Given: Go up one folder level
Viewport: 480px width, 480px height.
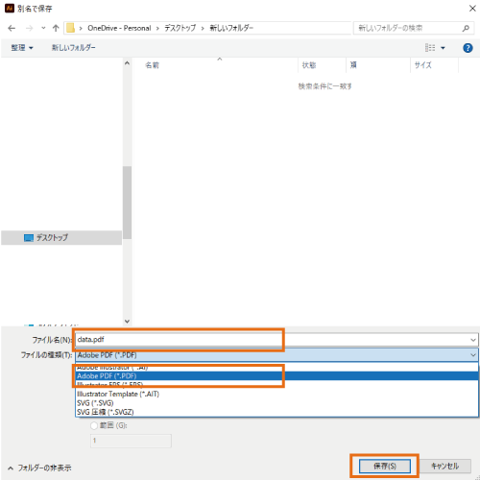Looking at the screenshot, I should click(56, 28).
